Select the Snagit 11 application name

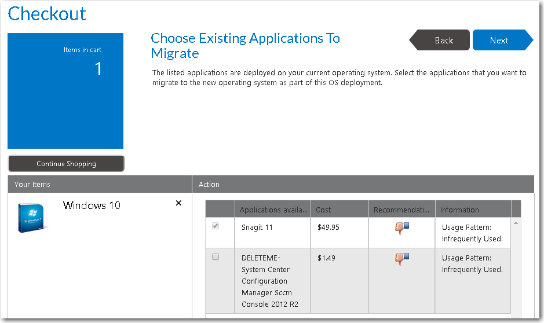pyautogui.click(x=257, y=227)
